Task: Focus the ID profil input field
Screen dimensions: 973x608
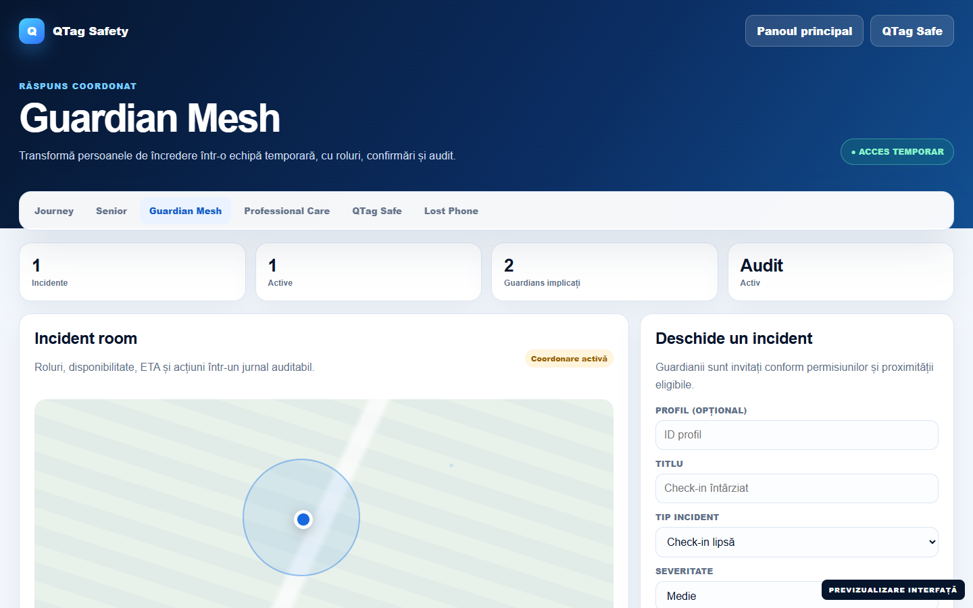Action: pyautogui.click(x=797, y=435)
